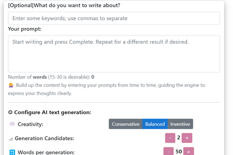Decrease Generation Candidates with the minus button
Viewport: 233px width, 155px height.
tap(170, 138)
